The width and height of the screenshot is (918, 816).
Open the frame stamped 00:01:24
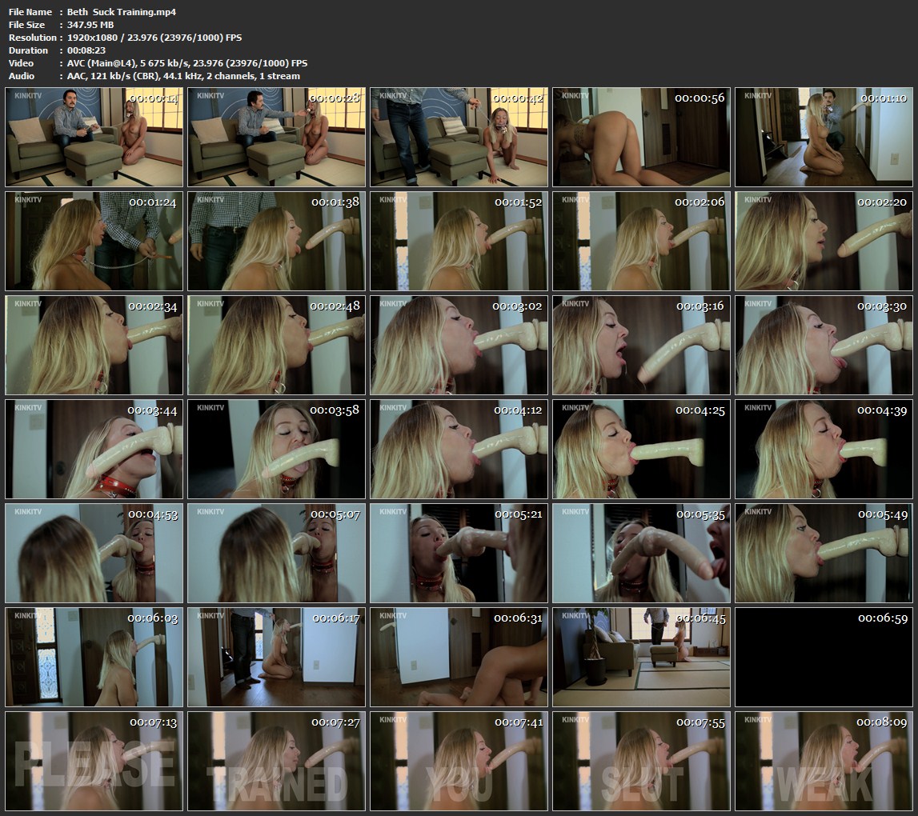(x=94, y=241)
